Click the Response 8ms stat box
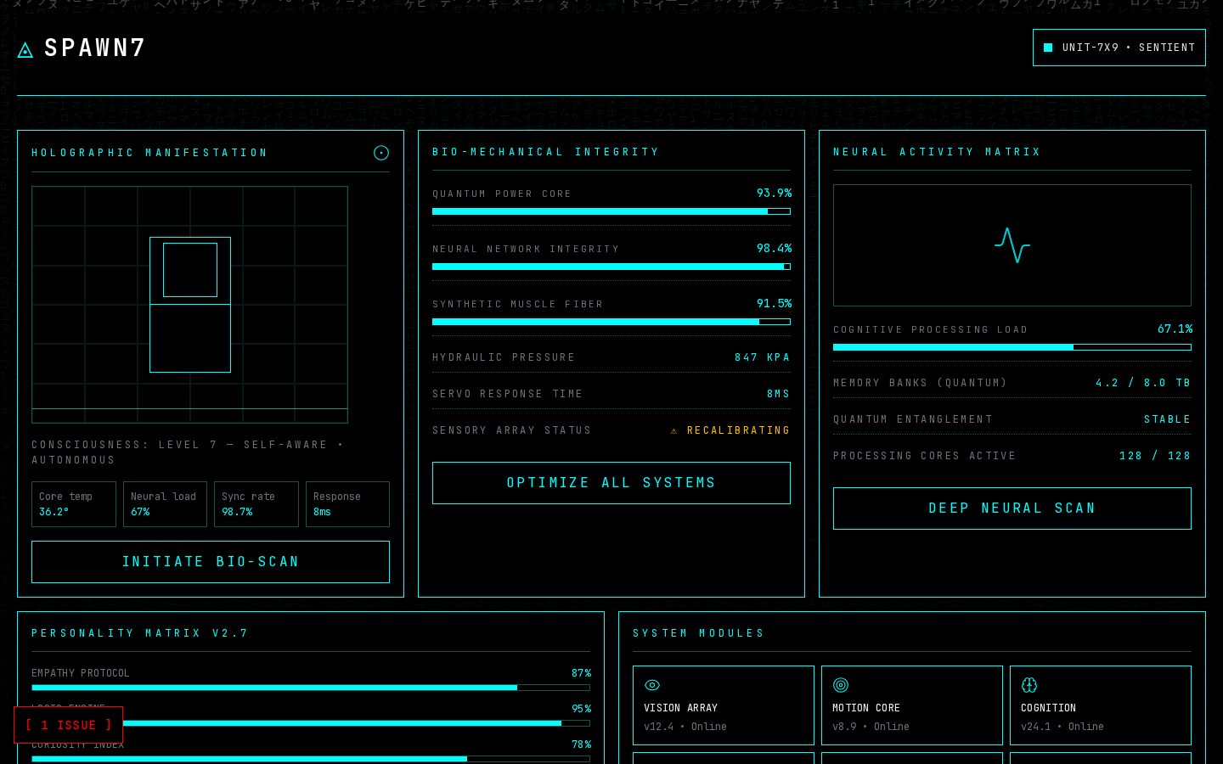The width and height of the screenshot is (1223, 764). coord(347,504)
